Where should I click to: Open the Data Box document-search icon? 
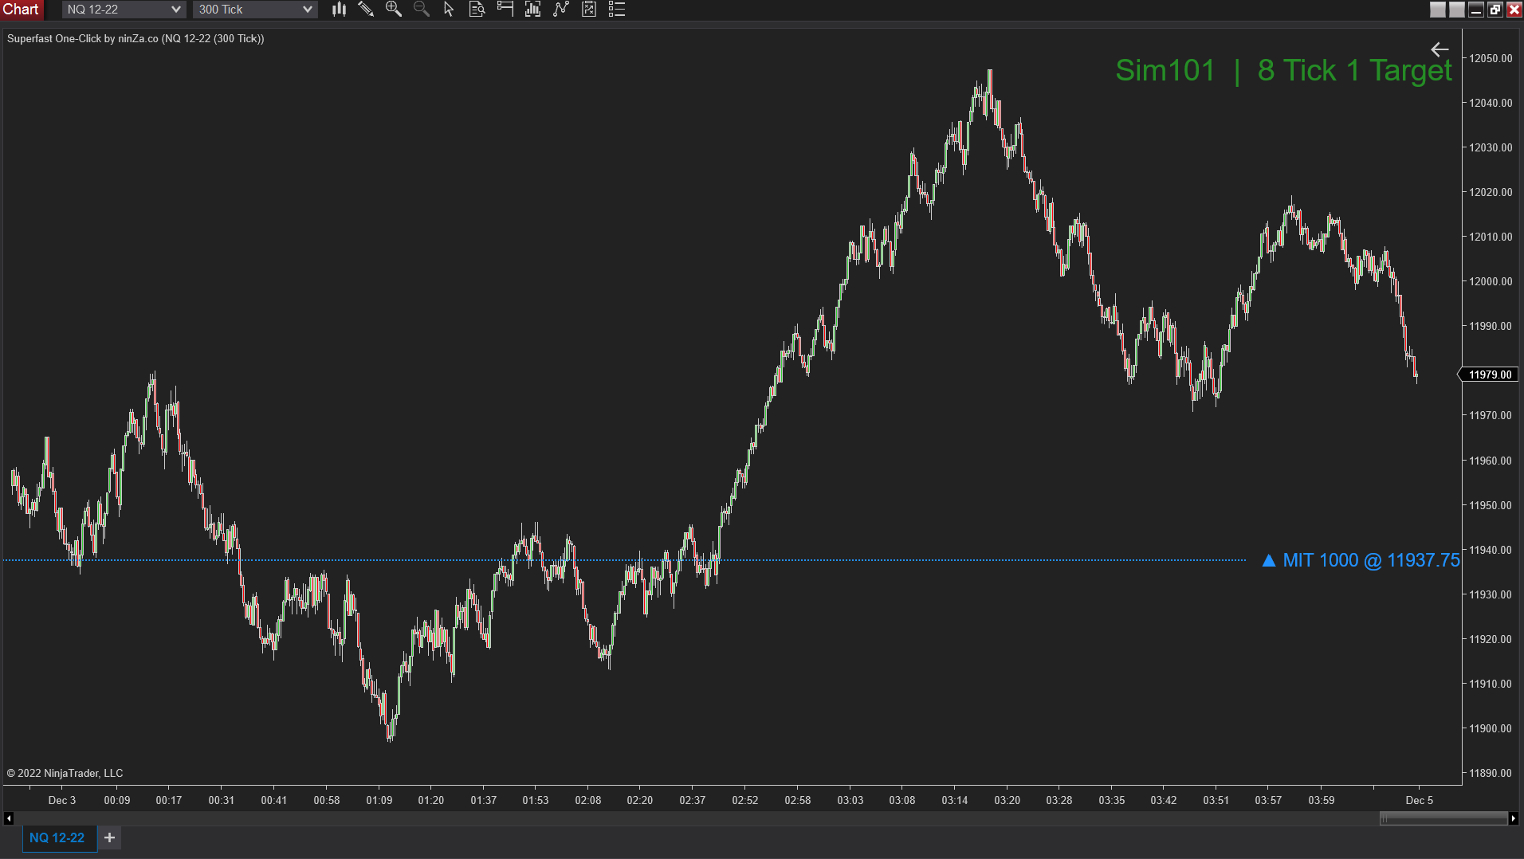point(477,9)
